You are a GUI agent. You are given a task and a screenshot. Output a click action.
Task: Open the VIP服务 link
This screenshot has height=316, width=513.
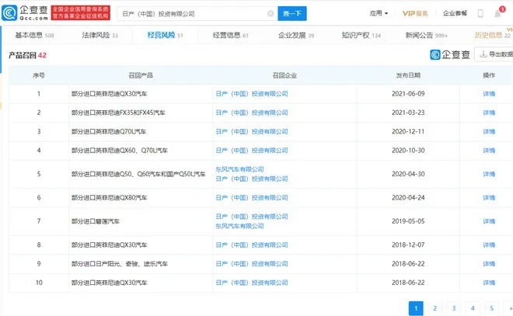pyautogui.click(x=415, y=13)
